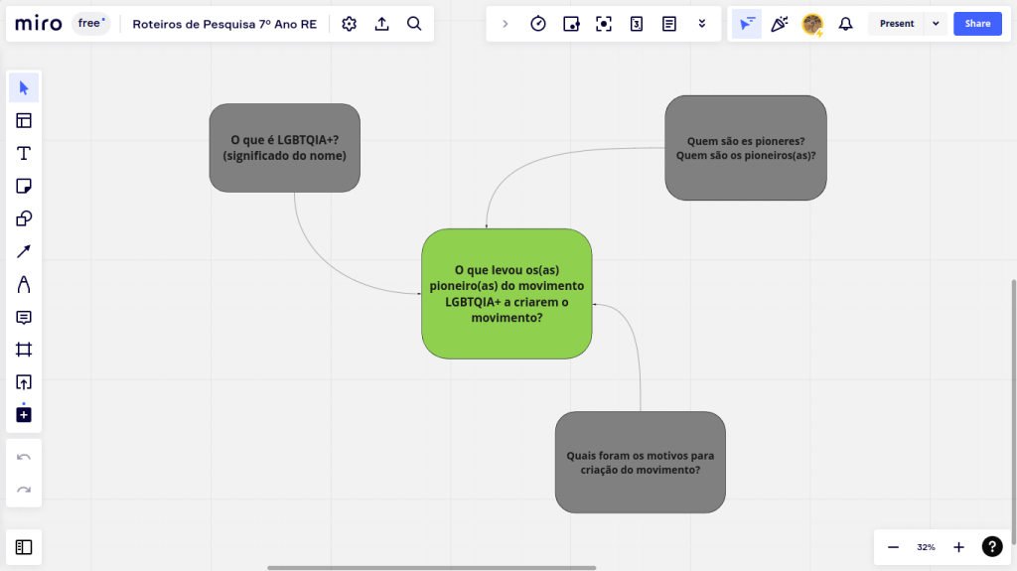Toggle the frames side panel open
Viewport: 1017px width, 571px height.
(24, 547)
